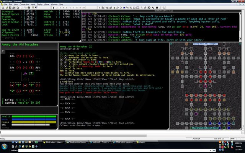
Task: Click the white TNL progress bar
Action: pyautogui.click(x=31, y=125)
